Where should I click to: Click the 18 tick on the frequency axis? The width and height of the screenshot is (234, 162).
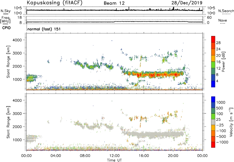(20, 18)
